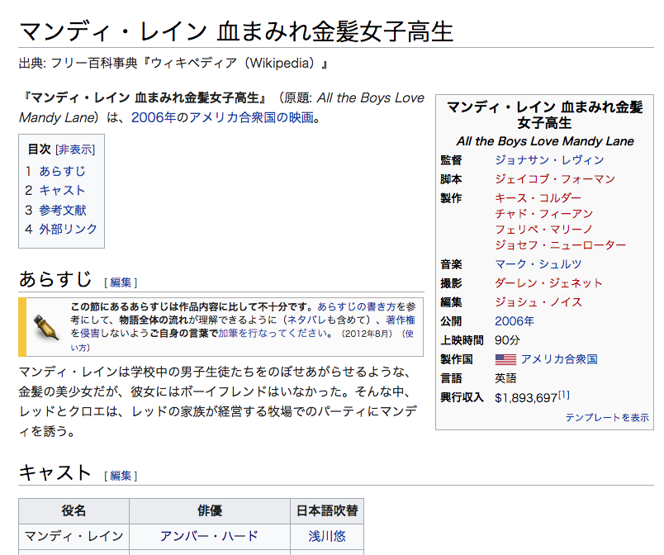Select the 役名 column header
Viewport: 664px width, 555px height.
pos(74,511)
